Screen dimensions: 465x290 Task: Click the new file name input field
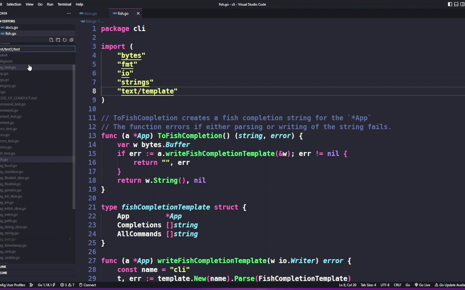coord(38,49)
